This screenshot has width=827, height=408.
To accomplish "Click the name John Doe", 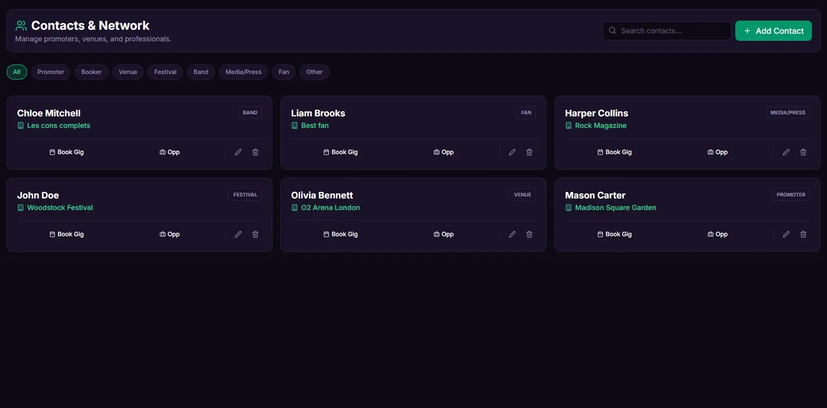I will [38, 195].
